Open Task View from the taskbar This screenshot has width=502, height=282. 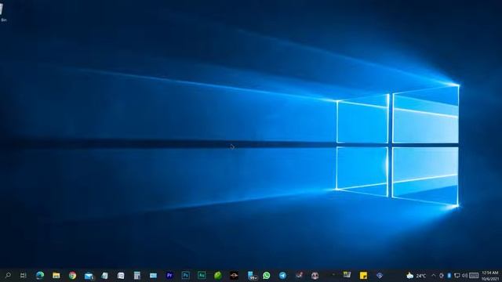[23, 275]
